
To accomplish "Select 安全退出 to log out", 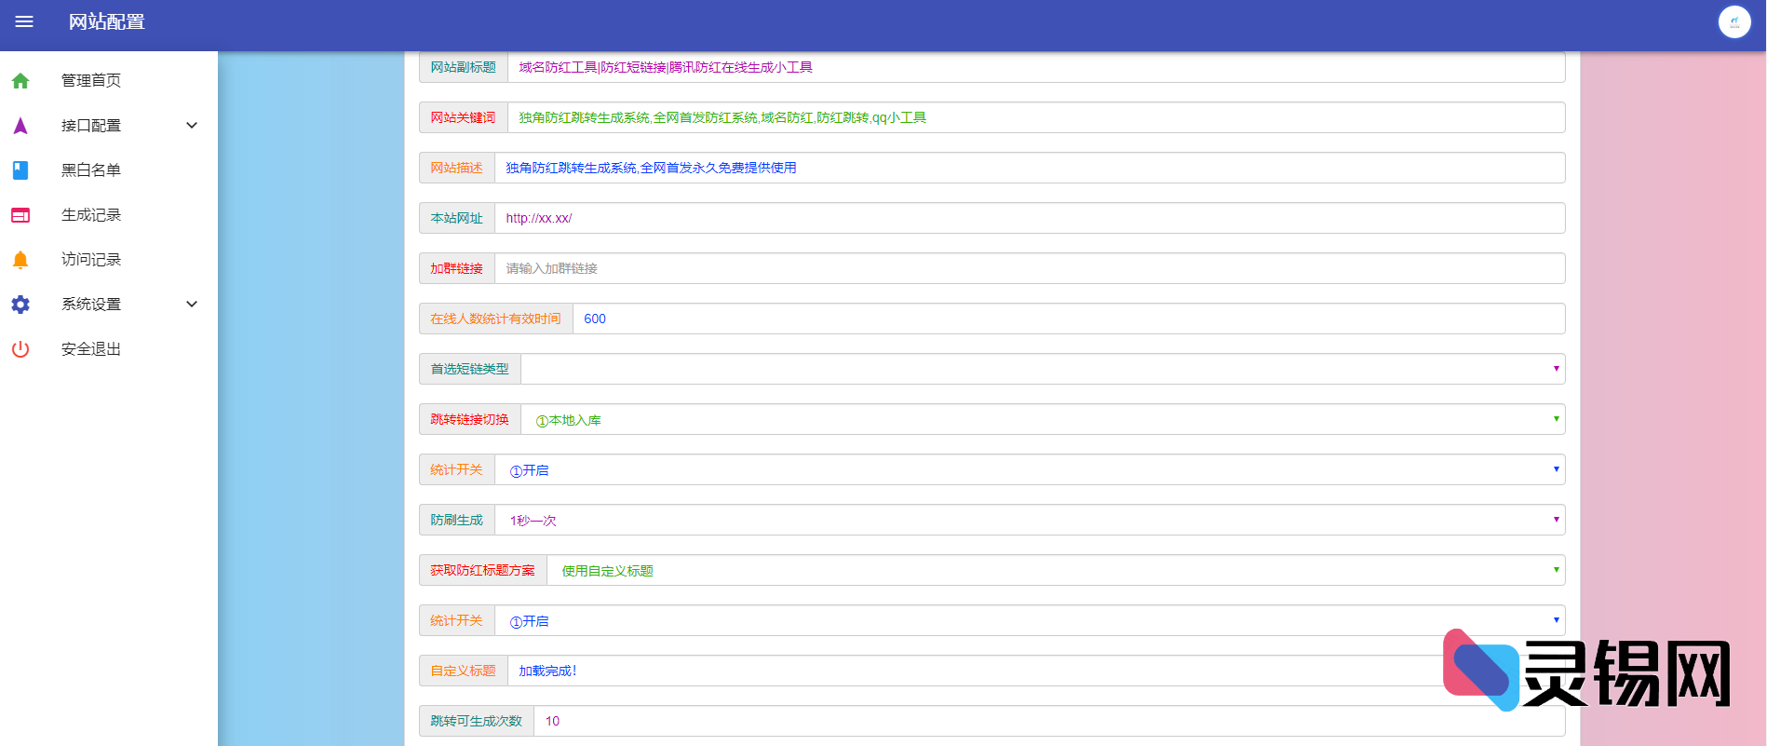I will click(x=91, y=349).
